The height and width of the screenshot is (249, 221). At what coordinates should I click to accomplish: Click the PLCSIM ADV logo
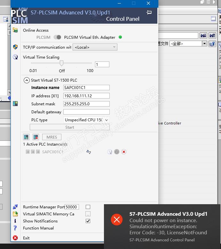pyautogui.click(x=20, y=16)
